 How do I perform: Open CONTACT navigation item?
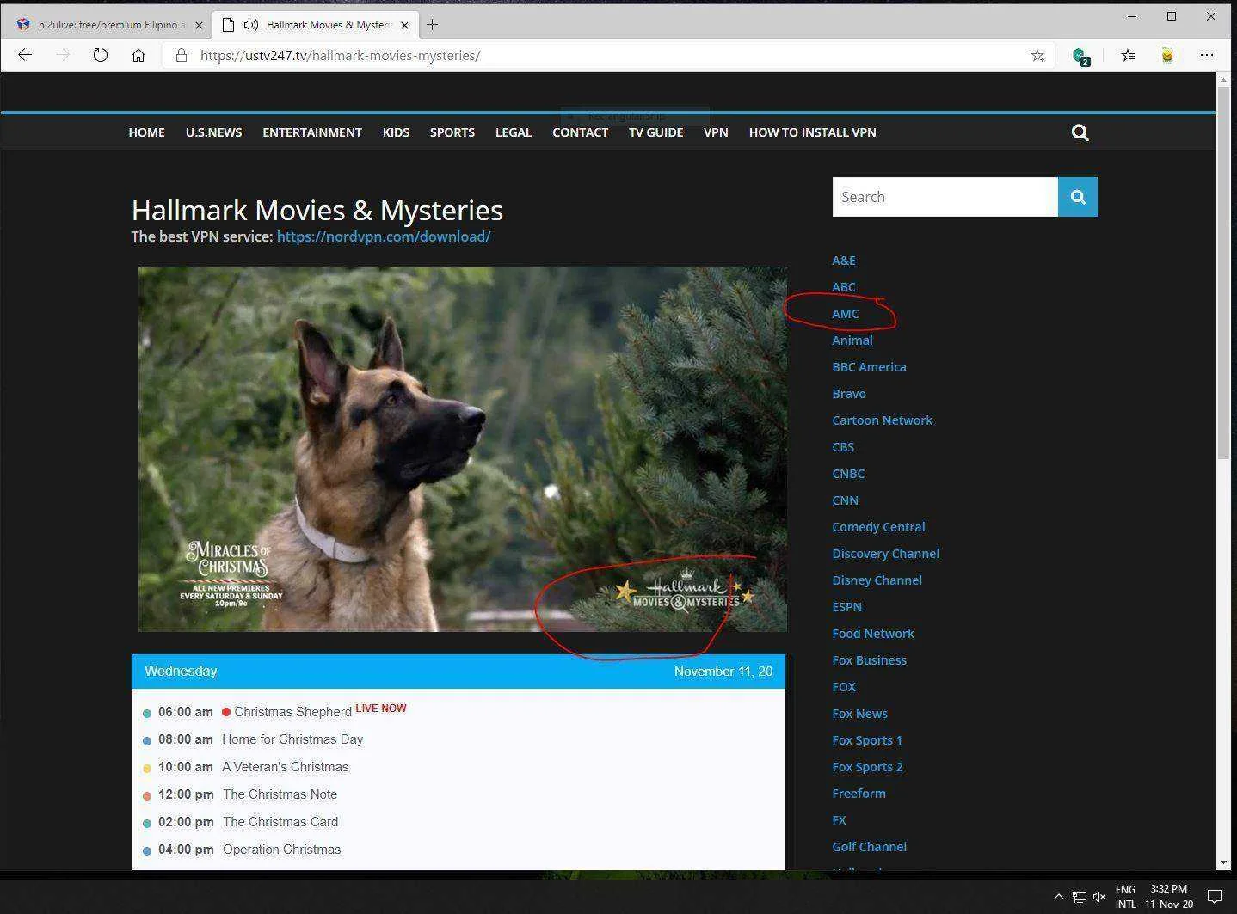[580, 132]
